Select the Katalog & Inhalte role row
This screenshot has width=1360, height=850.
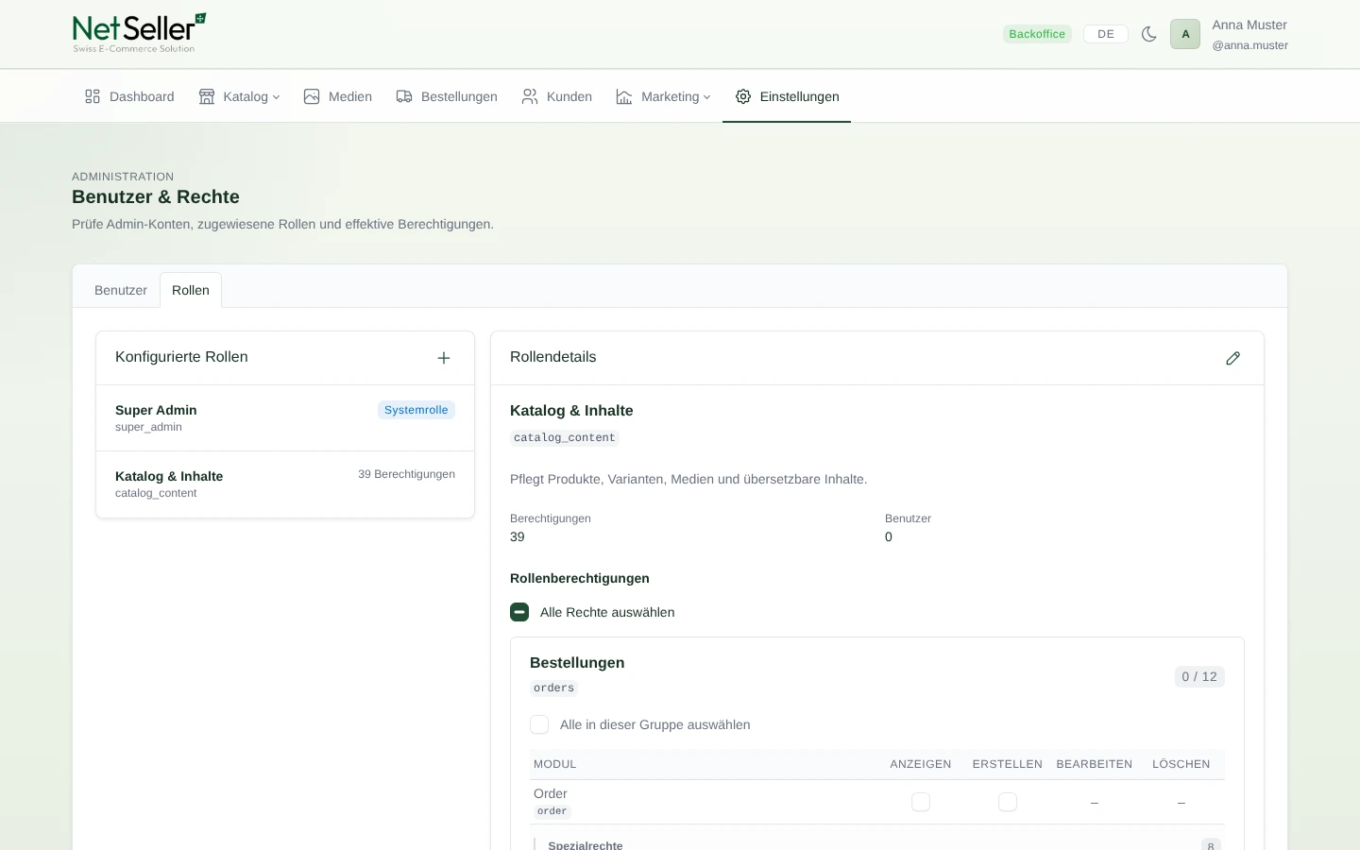pyautogui.click(x=285, y=484)
